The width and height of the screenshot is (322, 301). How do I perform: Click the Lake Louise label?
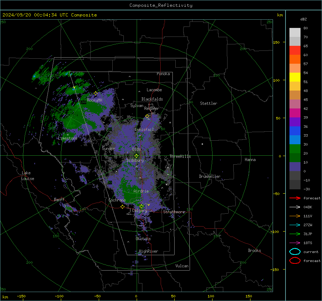click(x=28, y=176)
